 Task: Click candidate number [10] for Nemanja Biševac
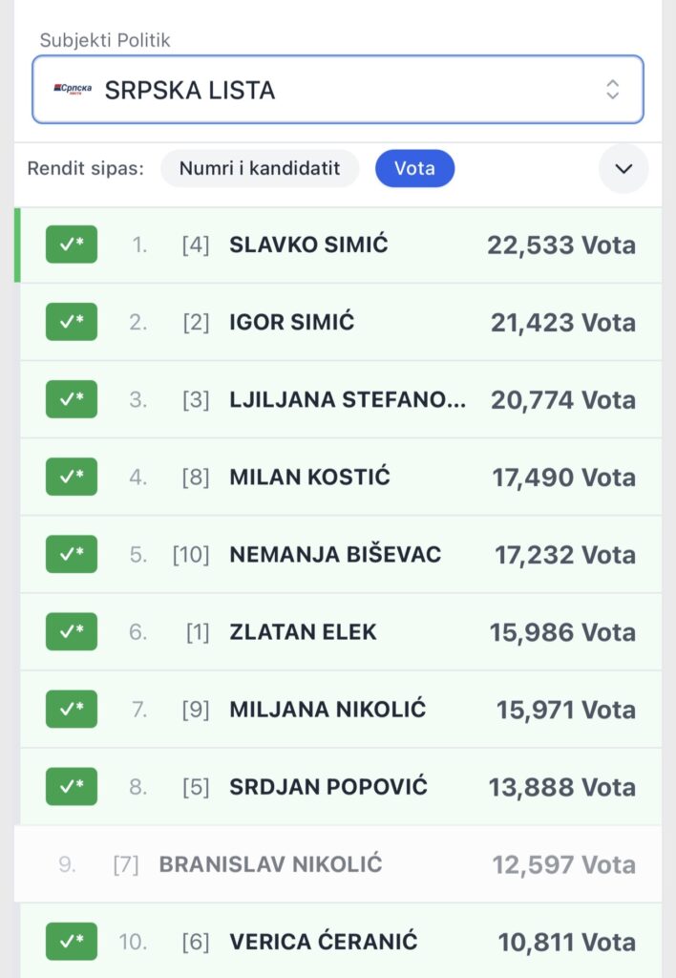click(191, 554)
